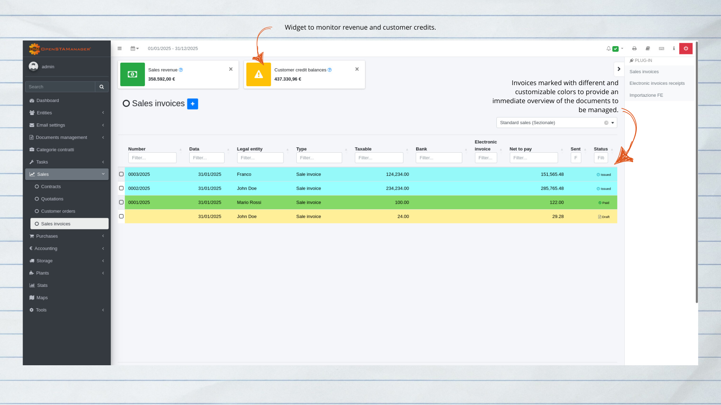Image resolution: width=721 pixels, height=405 pixels.
Task: Click the Number column filter field
Action: click(152, 158)
